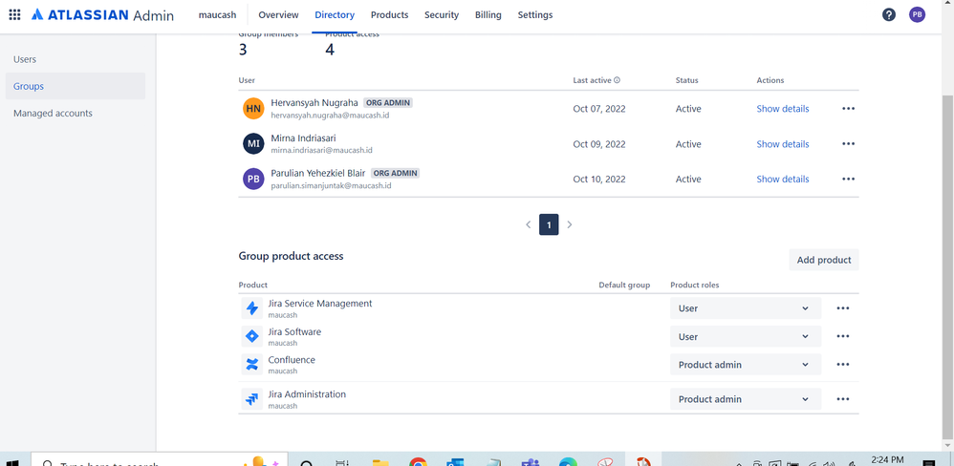The image size is (954, 466).
Task: Open the help question mark icon
Action: point(889,14)
